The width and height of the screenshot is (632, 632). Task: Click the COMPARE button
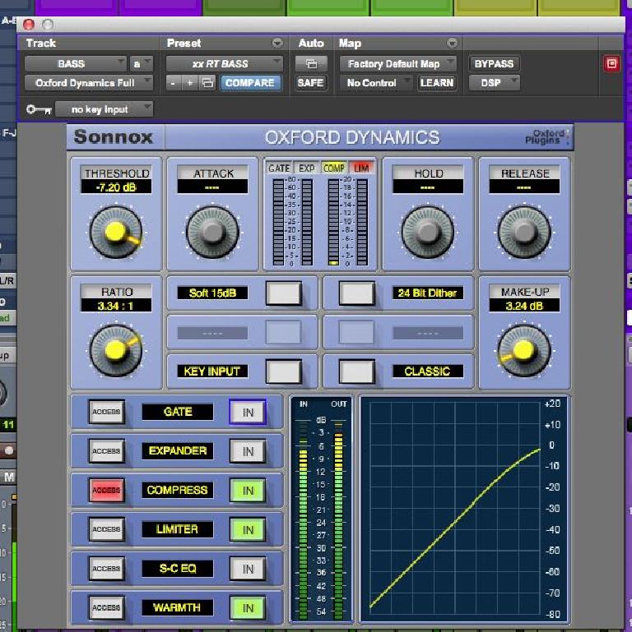tap(250, 83)
